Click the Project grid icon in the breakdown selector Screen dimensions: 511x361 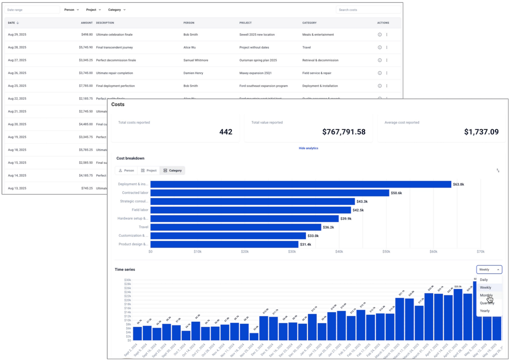pos(143,170)
